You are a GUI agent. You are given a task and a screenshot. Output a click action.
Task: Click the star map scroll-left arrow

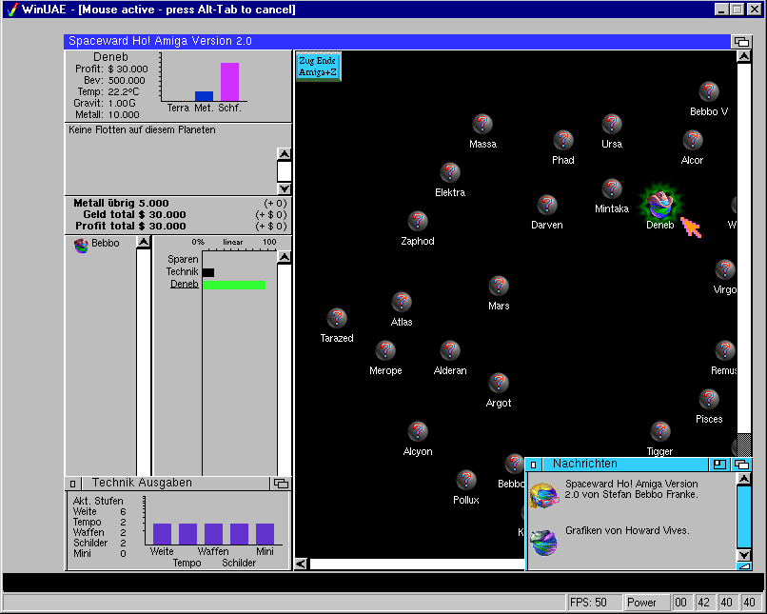(x=302, y=564)
